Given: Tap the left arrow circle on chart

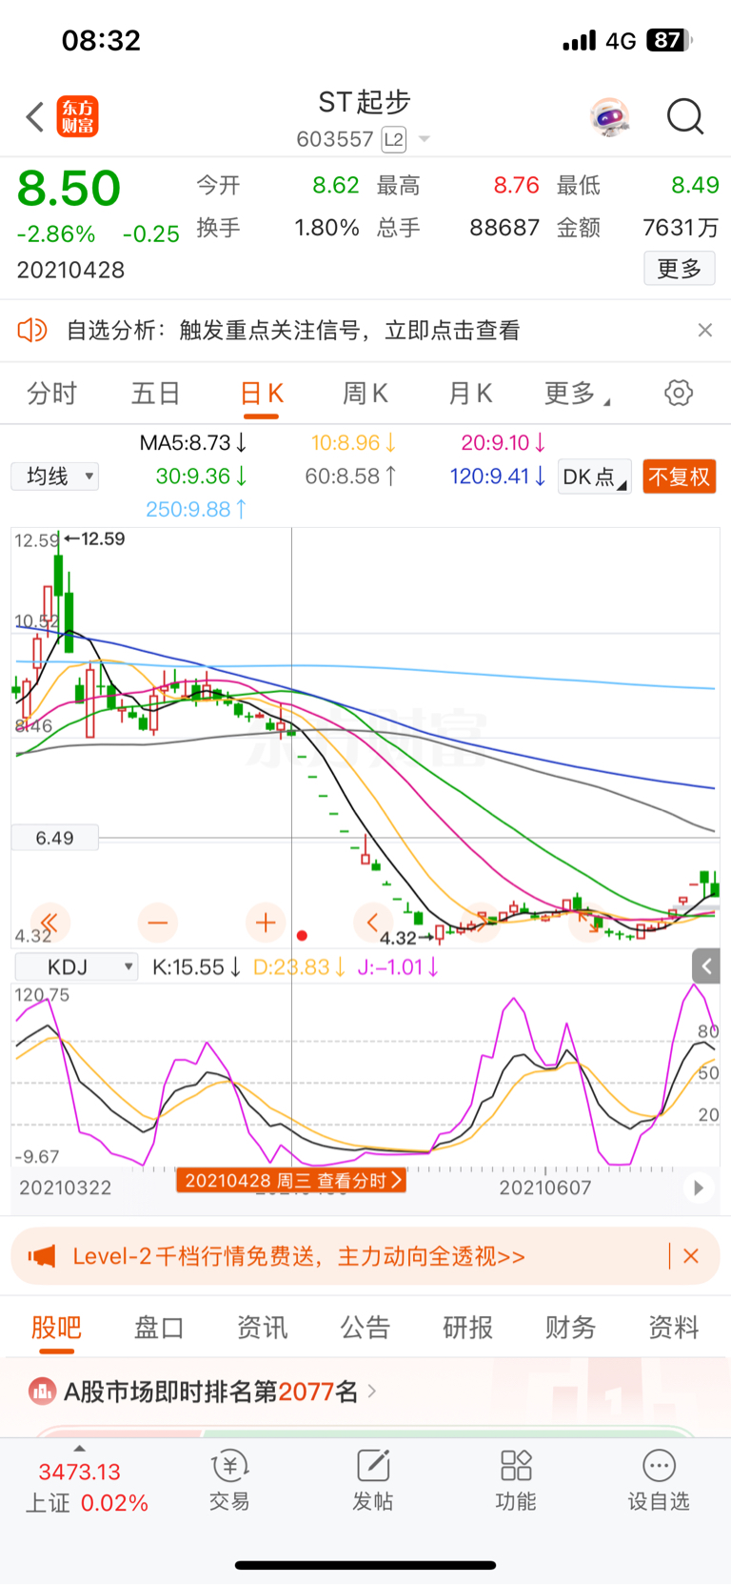Looking at the screenshot, I should [373, 923].
